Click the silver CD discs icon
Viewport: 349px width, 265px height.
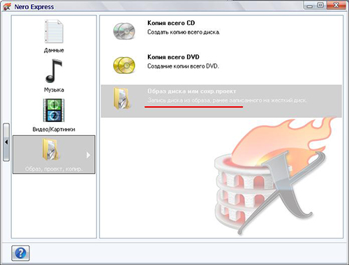tap(124, 31)
